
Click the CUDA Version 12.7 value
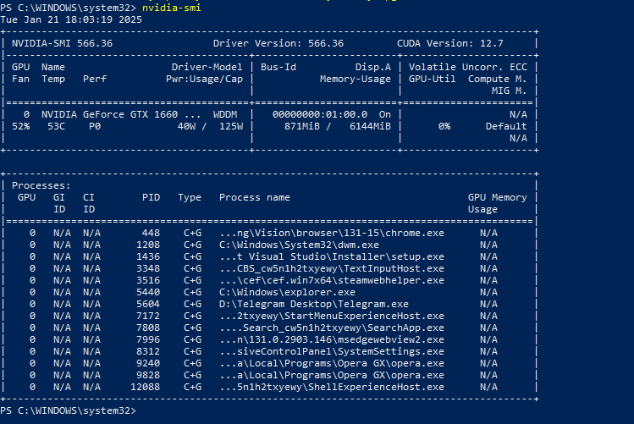[449, 43]
